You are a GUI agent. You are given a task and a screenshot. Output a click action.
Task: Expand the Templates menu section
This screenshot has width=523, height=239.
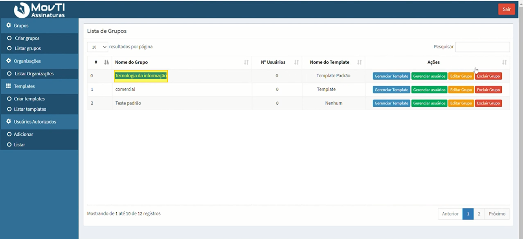pyautogui.click(x=39, y=86)
